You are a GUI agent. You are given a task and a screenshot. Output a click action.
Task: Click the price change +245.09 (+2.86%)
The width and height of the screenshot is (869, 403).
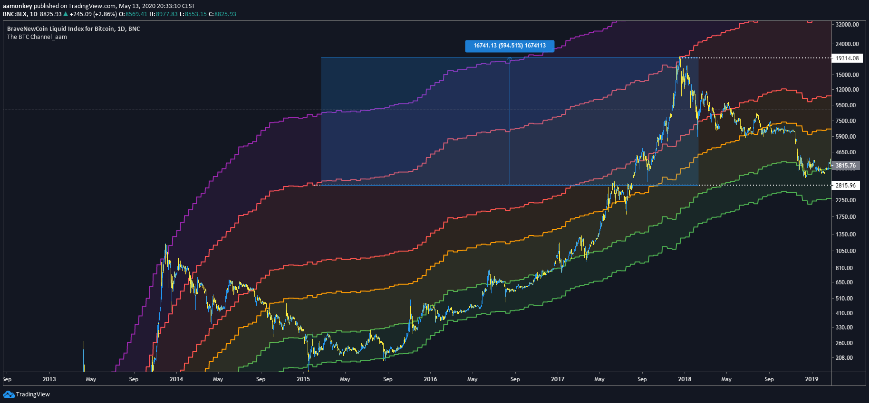click(93, 14)
